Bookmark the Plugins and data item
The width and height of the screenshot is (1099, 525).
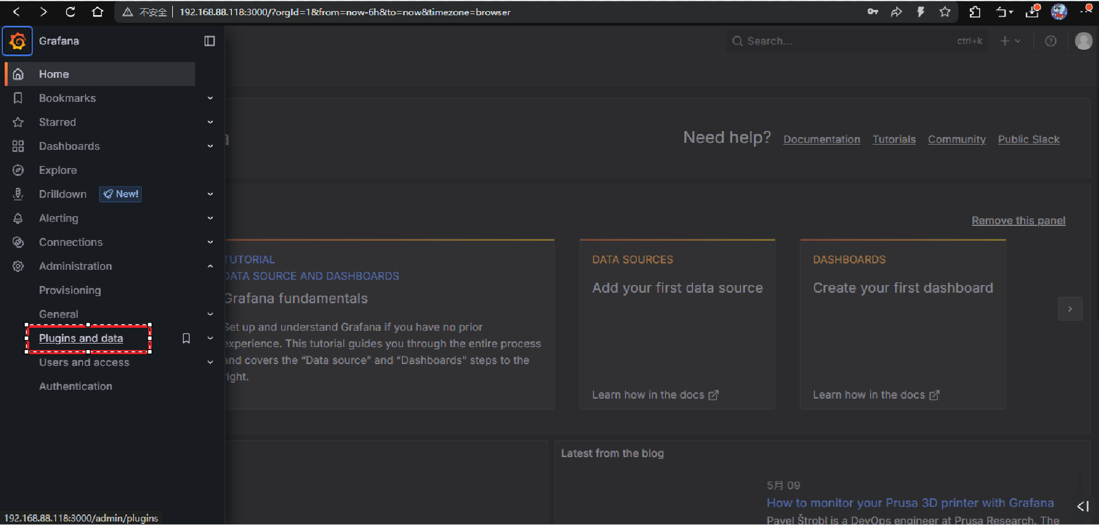(x=186, y=338)
